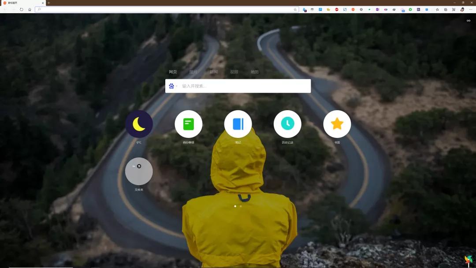Click the blue P extension icon
The image size is (476, 268).
point(320,9)
